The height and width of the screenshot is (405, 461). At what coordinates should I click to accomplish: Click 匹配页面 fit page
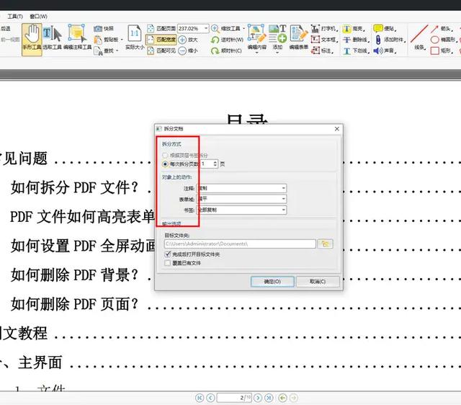click(x=161, y=29)
